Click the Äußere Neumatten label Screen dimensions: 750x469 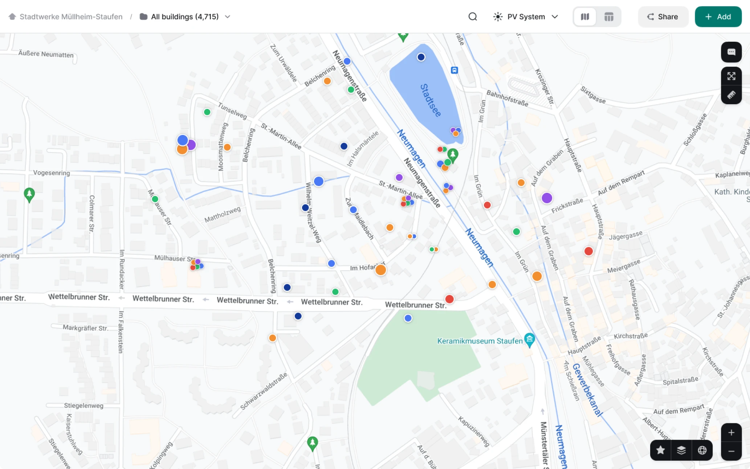click(46, 54)
